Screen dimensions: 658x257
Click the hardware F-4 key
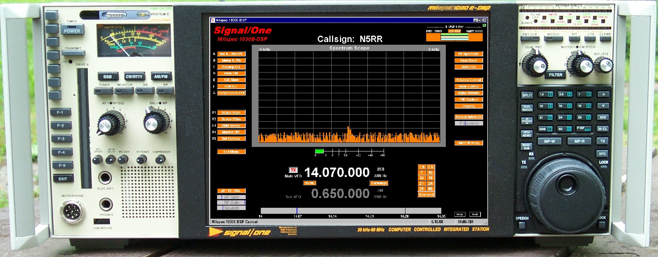click(x=61, y=152)
